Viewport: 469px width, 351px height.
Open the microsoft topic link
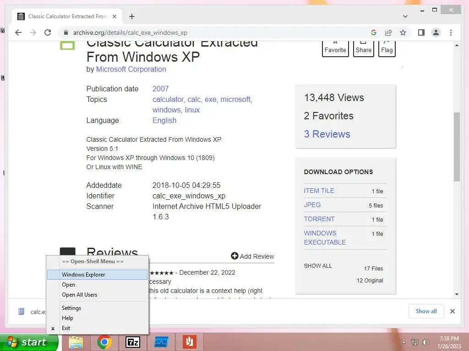point(236,99)
